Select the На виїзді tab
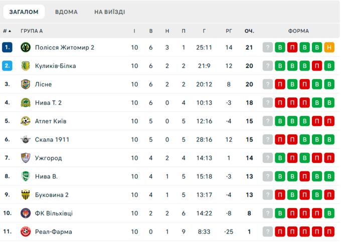 tap(109, 11)
